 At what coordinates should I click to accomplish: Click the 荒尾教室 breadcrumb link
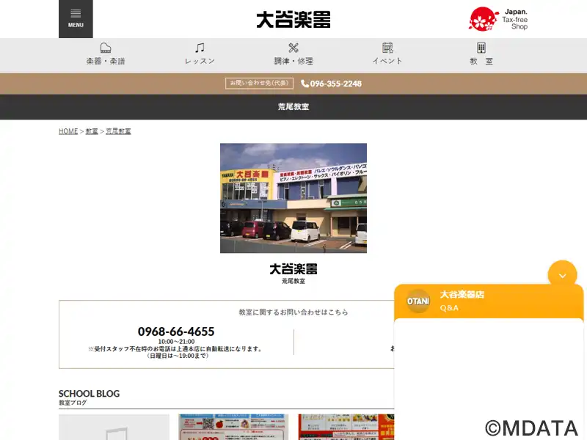point(118,131)
